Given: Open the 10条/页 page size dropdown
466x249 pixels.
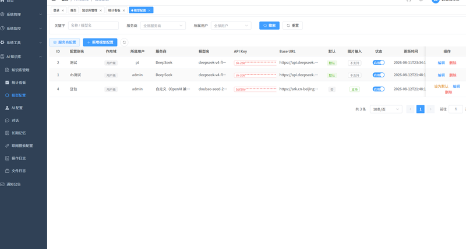Looking at the screenshot, I should click(386, 109).
